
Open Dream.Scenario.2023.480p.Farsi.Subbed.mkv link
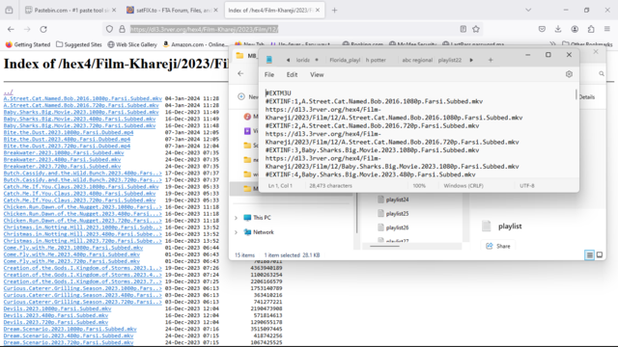pyautogui.click(x=69, y=335)
